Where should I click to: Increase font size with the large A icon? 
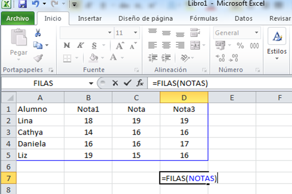pos(120,46)
